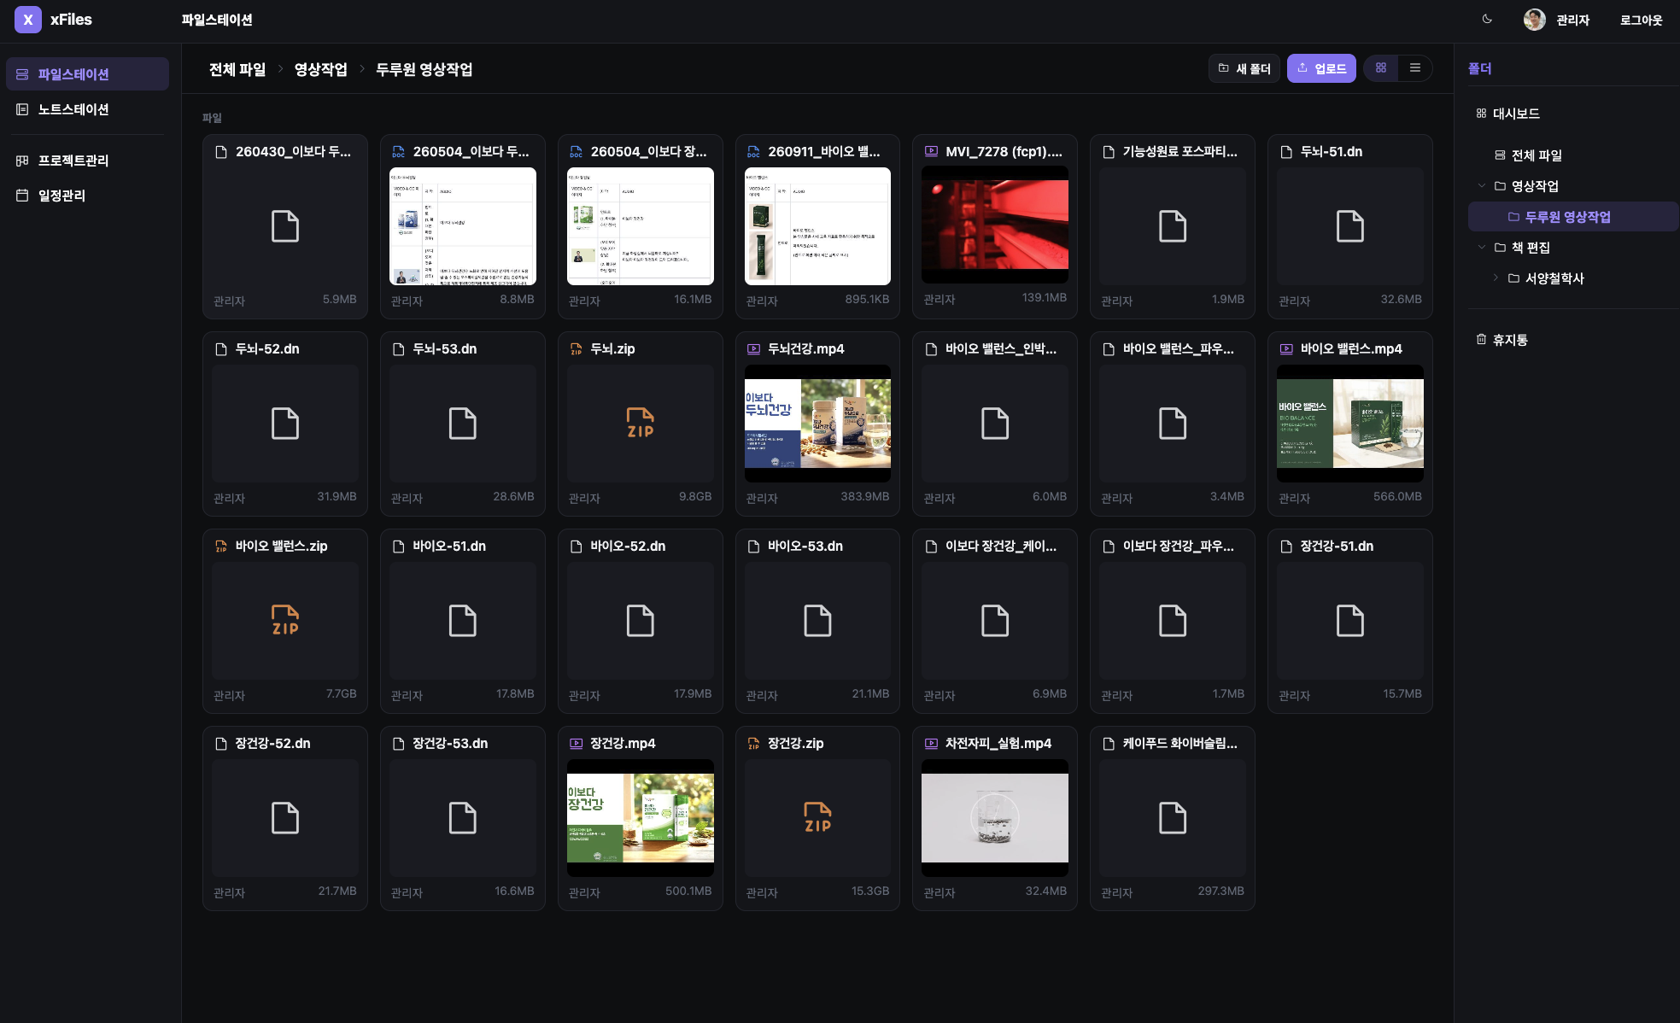Toggle dark mode moon icon
The width and height of the screenshot is (1680, 1023).
pos(1487,19)
